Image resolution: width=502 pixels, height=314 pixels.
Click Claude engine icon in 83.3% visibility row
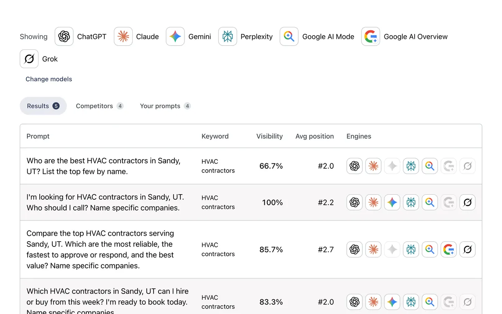tap(374, 302)
